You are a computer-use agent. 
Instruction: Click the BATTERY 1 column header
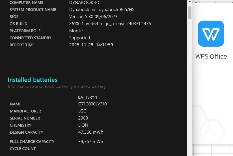point(87,97)
